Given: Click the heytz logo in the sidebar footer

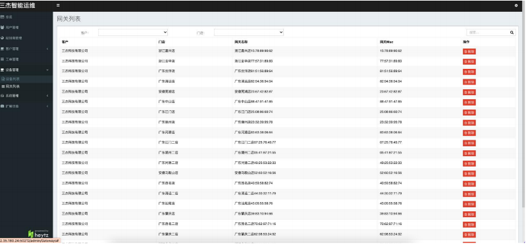Looking at the screenshot, I should pyautogui.click(x=38, y=234).
